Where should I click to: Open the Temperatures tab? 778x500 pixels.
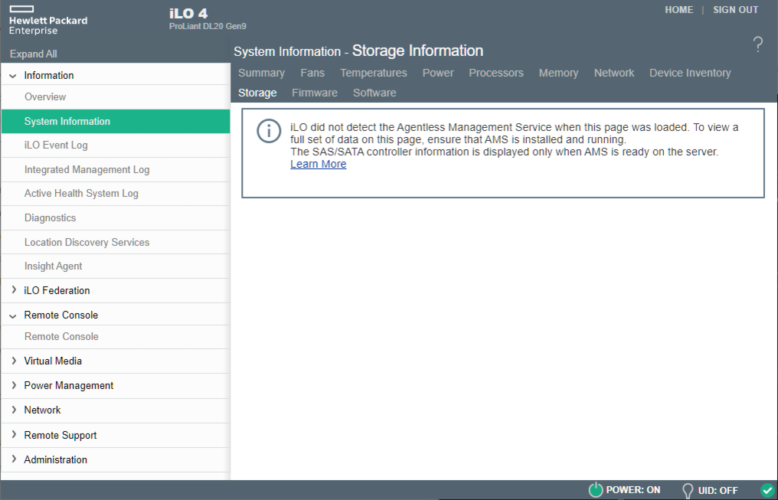click(374, 73)
